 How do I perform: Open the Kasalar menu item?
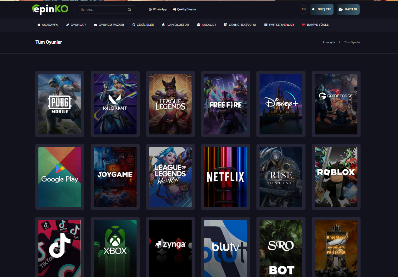point(206,25)
